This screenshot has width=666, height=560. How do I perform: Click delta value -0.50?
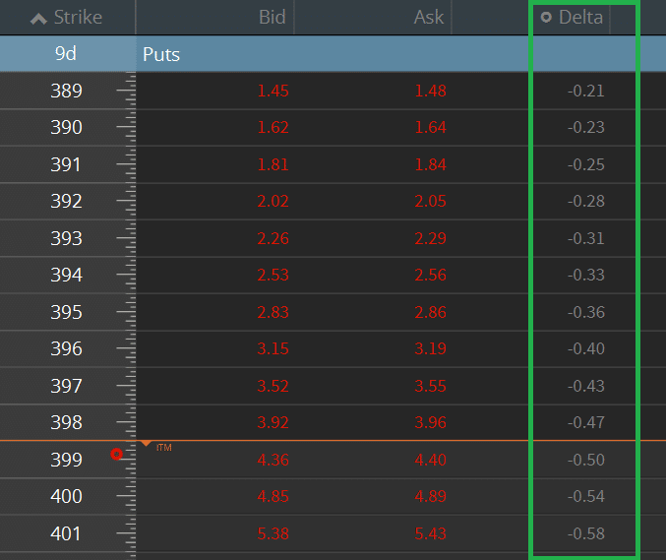point(585,460)
